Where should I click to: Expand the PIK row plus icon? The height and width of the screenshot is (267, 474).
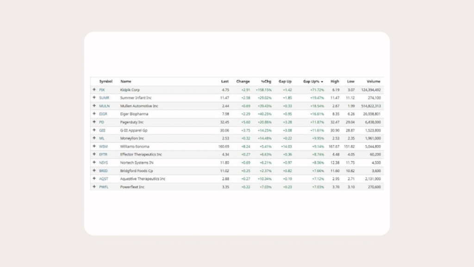(94, 89)
